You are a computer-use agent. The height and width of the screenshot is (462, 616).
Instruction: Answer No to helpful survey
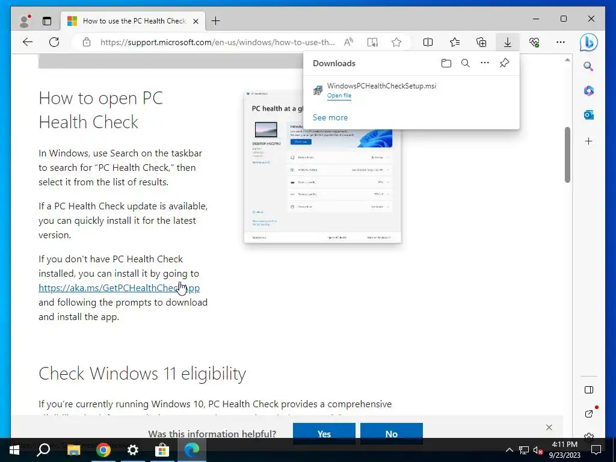pos(391,434)
